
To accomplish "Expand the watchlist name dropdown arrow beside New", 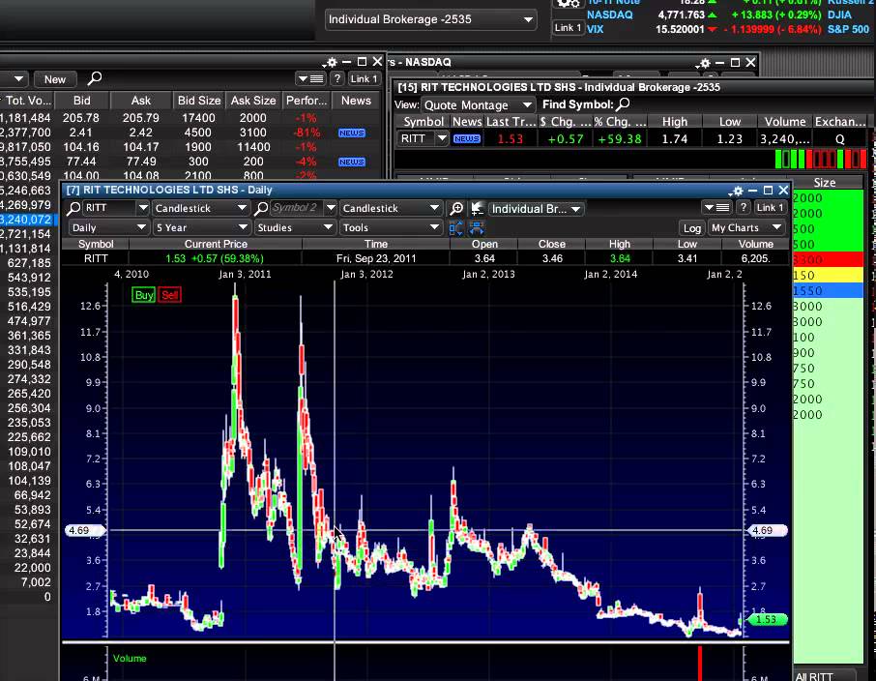I will coord(18,78).
